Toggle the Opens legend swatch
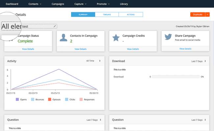Image resolution: width=214 pixels, height=131 pixels. (17, 99)
